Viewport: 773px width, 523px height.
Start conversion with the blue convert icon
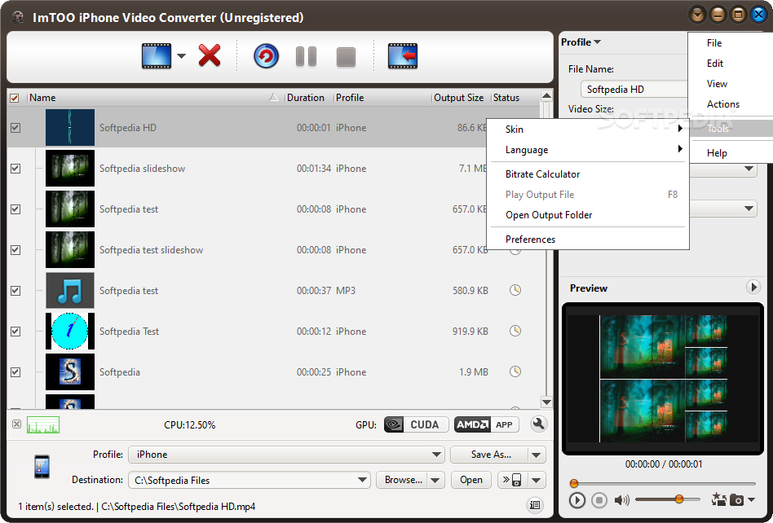266,56
